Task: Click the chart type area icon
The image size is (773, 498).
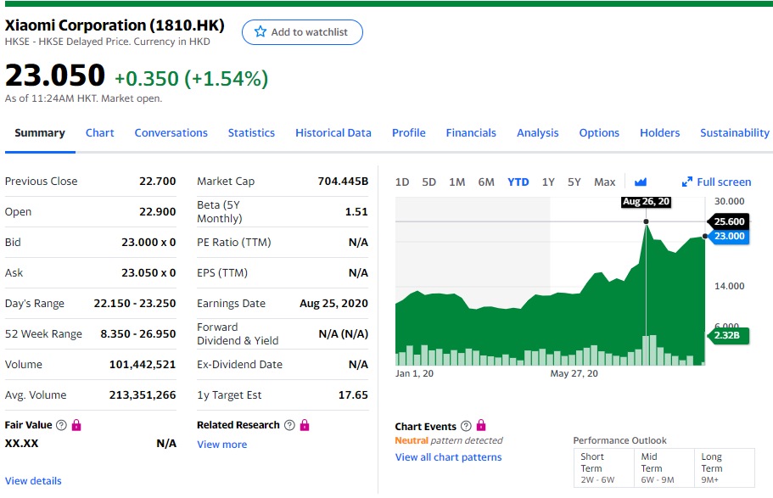Action: pos(641,182)
